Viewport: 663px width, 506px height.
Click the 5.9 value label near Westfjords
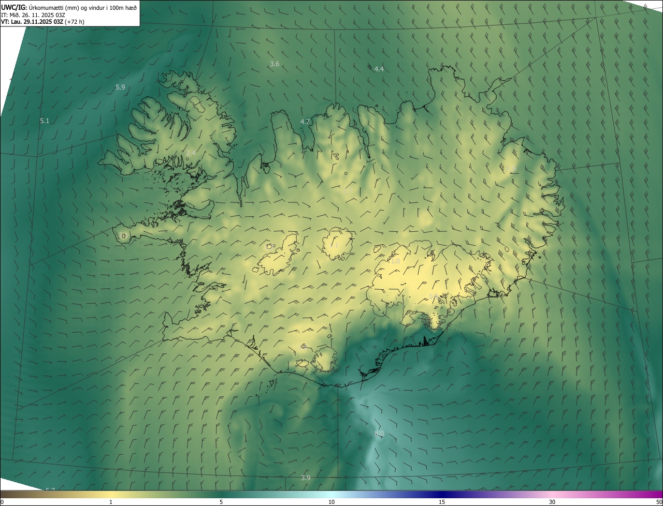click(120, 87)
